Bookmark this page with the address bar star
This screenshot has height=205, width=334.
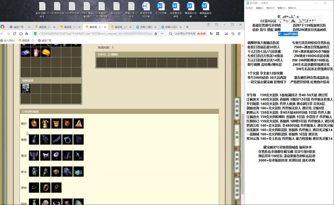click(x=156, y=34)
